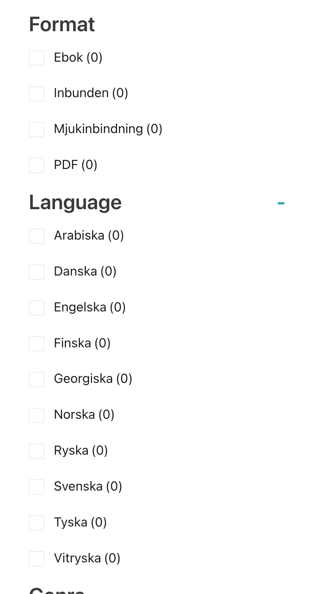Toggle the Ryska language checkbox

coord(36,451)
